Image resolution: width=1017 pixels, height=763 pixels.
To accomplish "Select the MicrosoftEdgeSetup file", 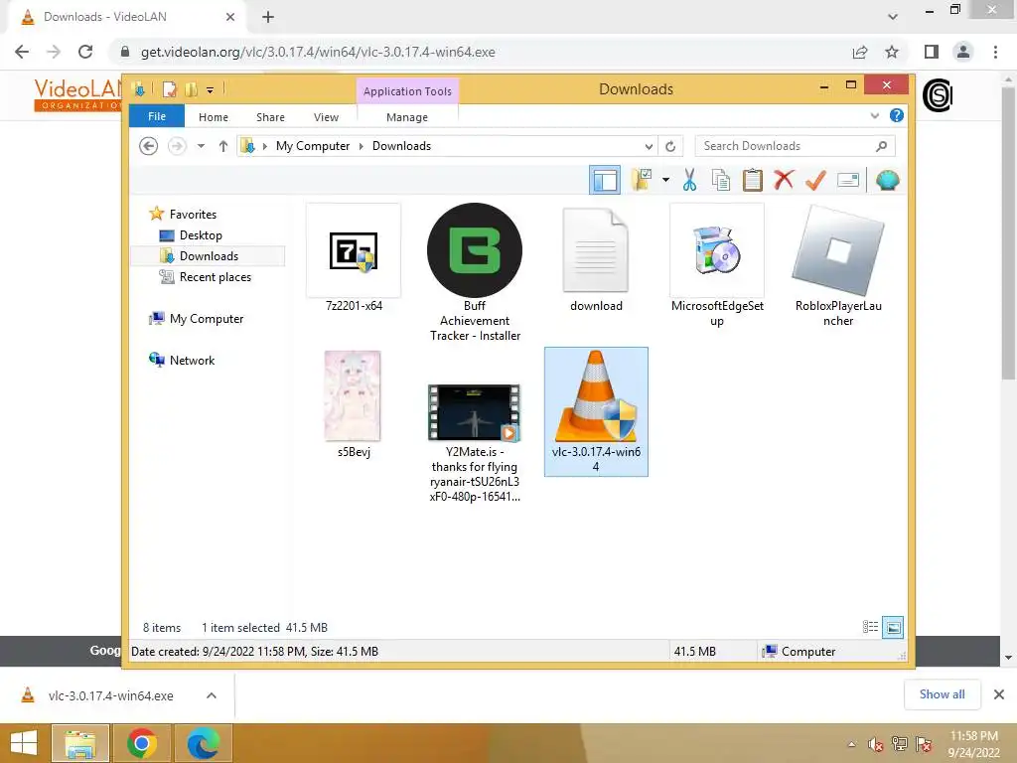I will (717, 266).
